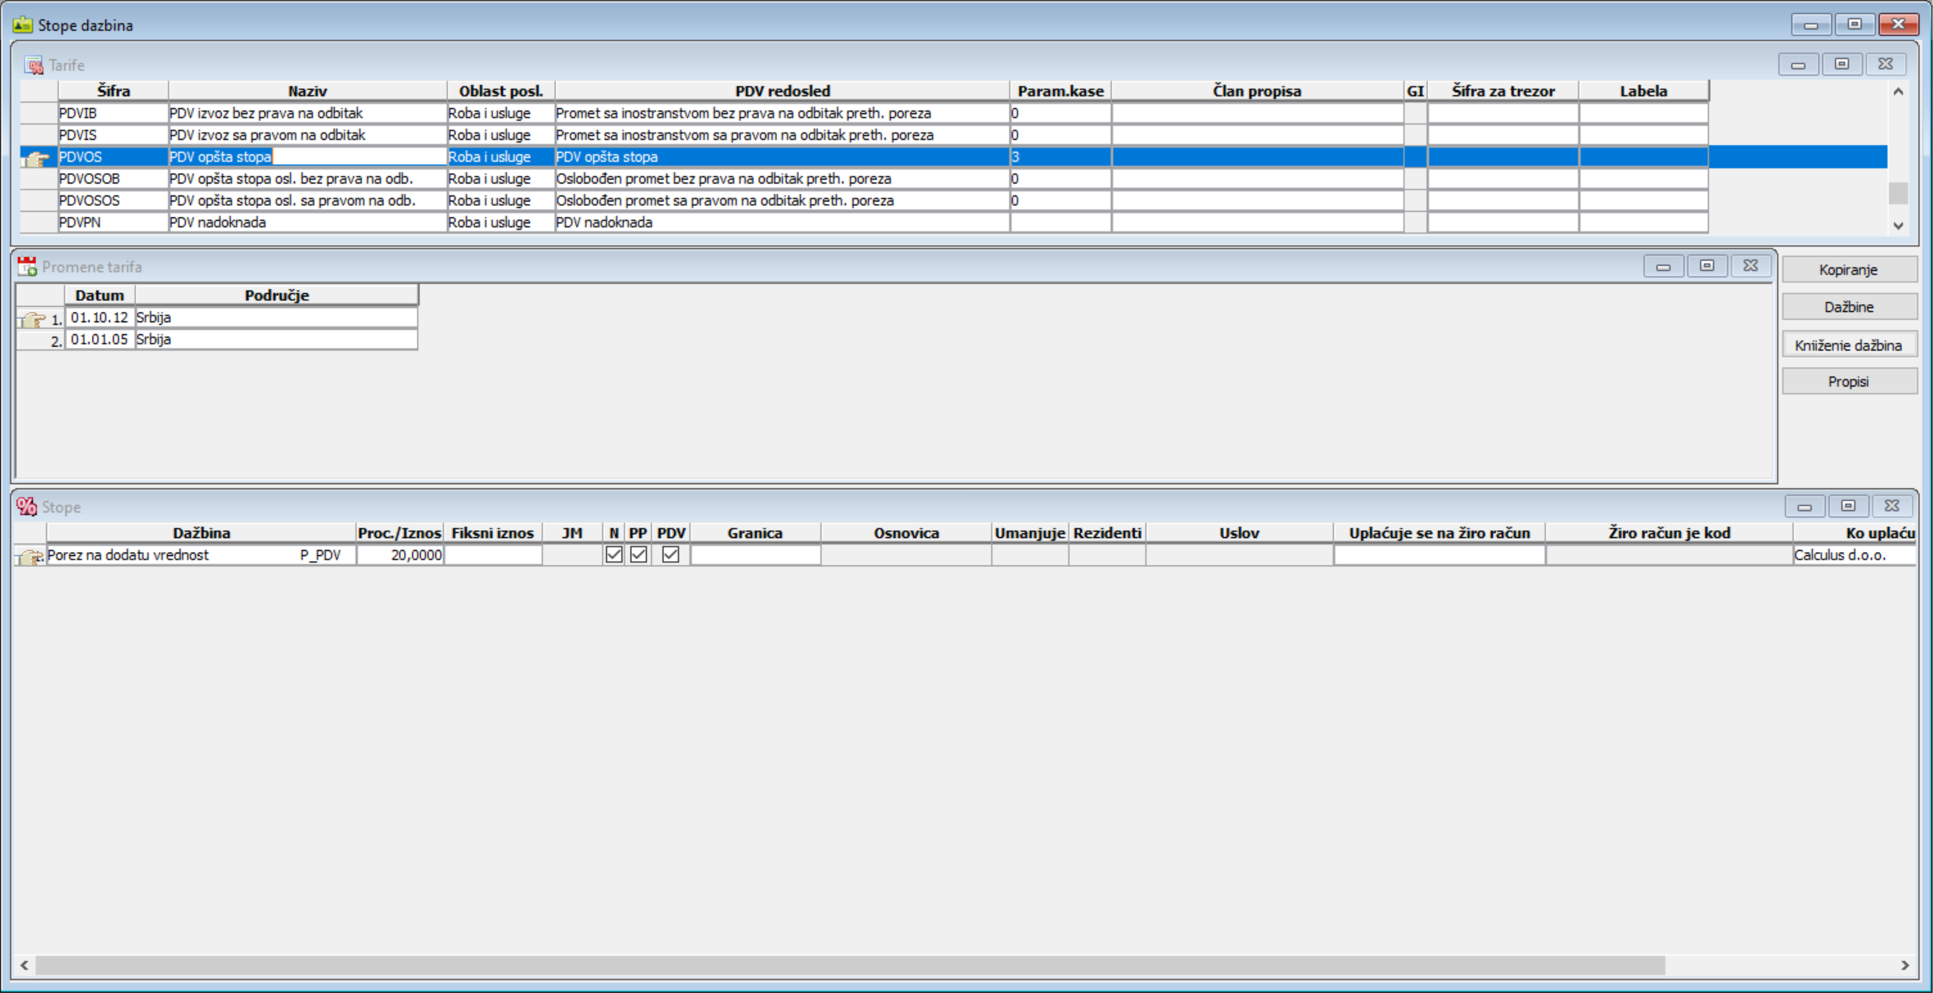This screenshot has width=1933, height=993.
Task: Click the Promene tarifa calendar icon
Action: (x=27, y=267)
